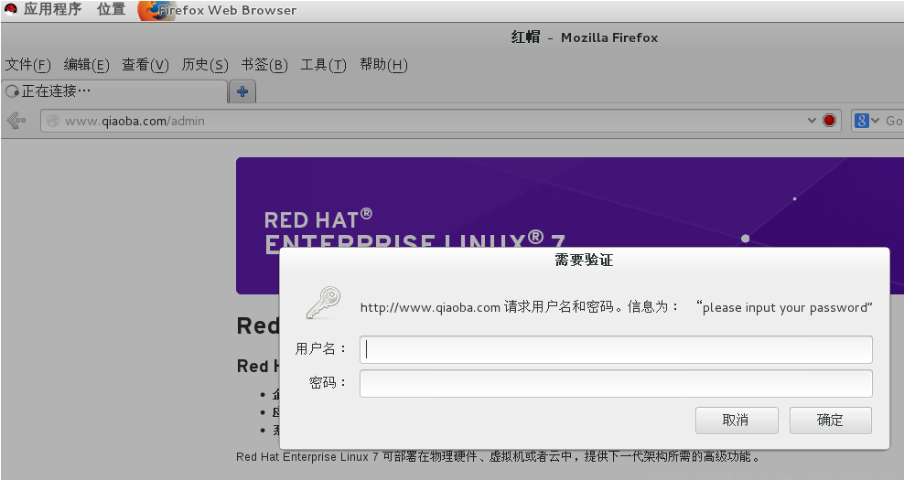904x480 pixels.
Task: Click the Red Hat logo icon in top panel
Action: click(x=10, y=9)
